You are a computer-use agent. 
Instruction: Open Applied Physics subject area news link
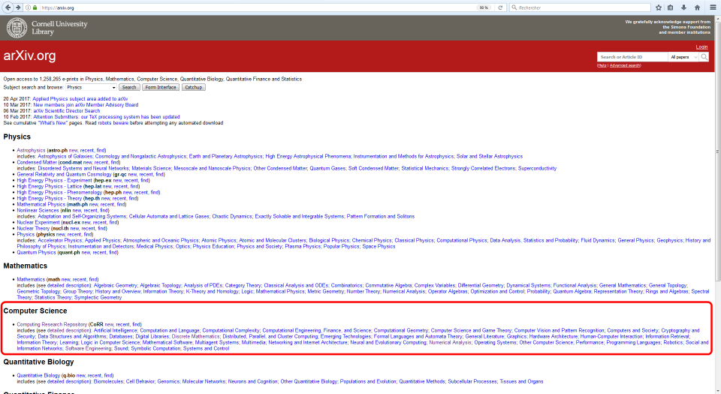(x=80, y=99)
